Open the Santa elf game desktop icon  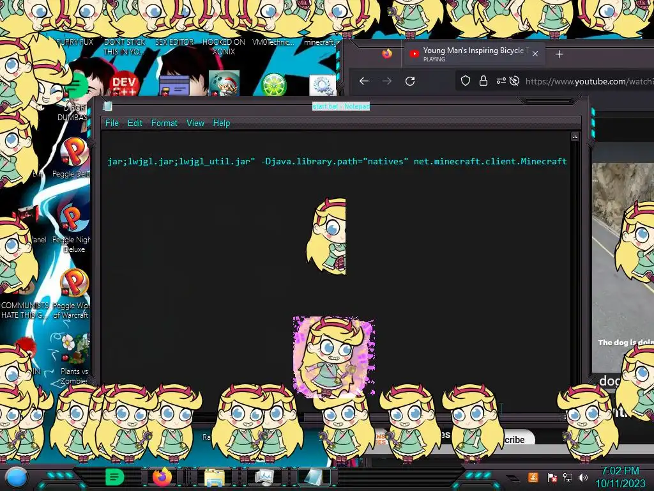pos(224,84)
